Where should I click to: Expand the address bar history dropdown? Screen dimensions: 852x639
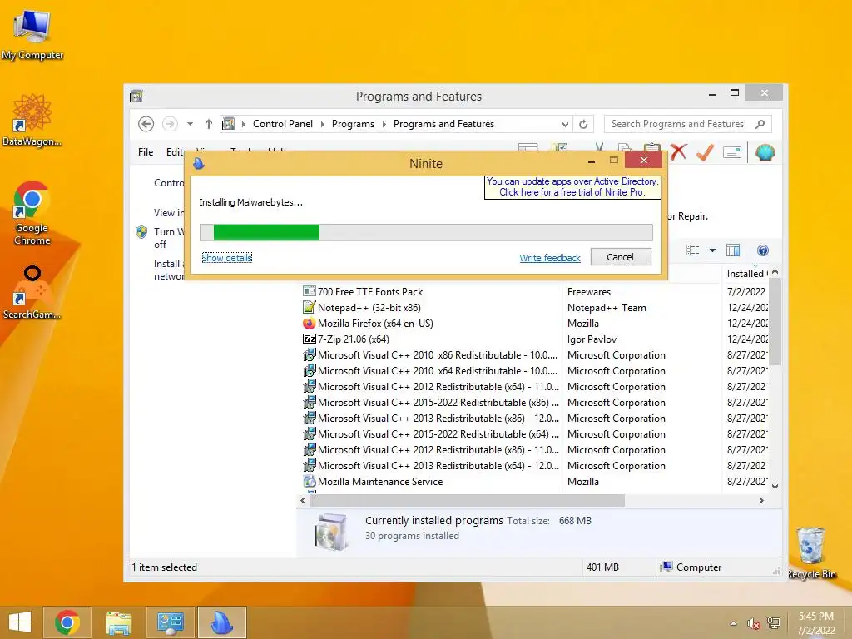tap(565, 124)
